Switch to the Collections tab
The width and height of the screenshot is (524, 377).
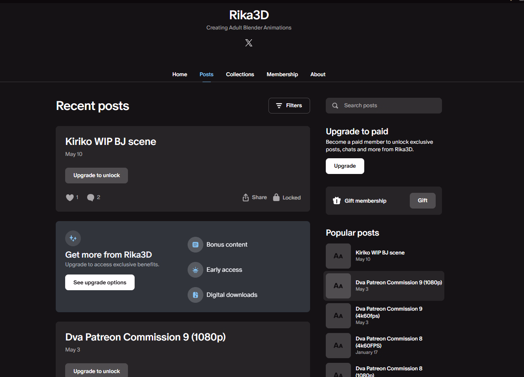point(240,74)
